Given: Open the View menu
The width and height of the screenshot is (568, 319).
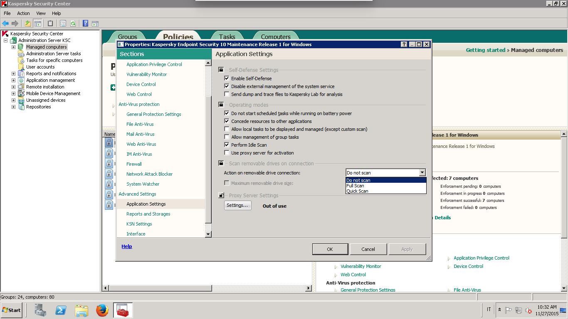Looking at the screenshot, I should [x=41, y=13].
